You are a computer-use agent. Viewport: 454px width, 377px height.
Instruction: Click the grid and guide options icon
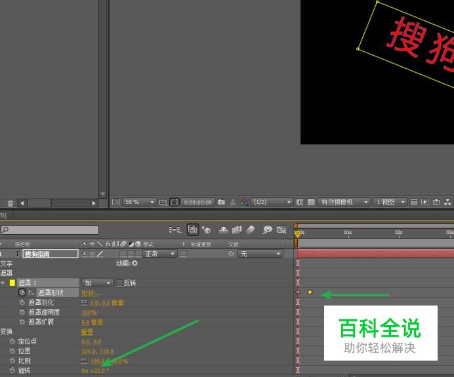click(163, 202)
